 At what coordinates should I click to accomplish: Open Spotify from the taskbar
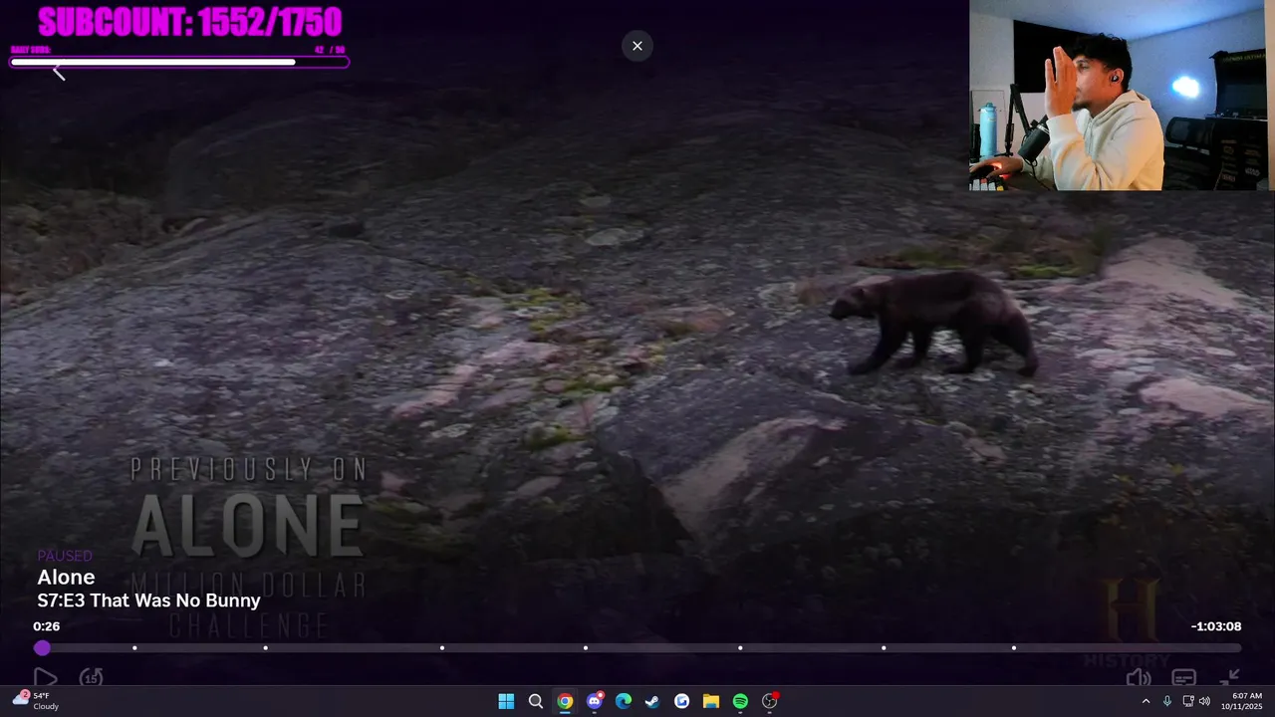click(x=740, y=701)
